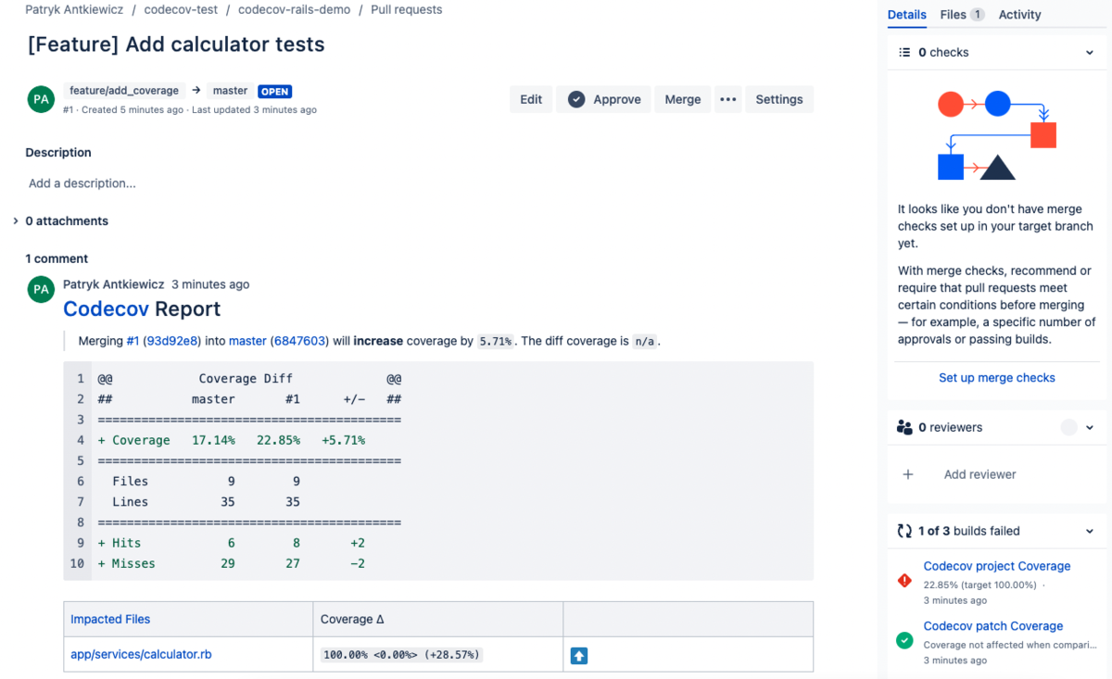This screenshot has height=679, width=1112.
Task: Open Codecov project Coverage build
Action: pos(997,566)
